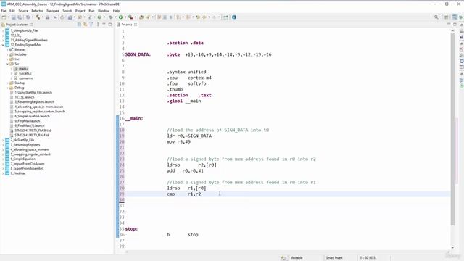Image resolution: width=464 pixels, height=261 pixels.
Task: Open the blue Information Center icon
Action: (234, 17)
